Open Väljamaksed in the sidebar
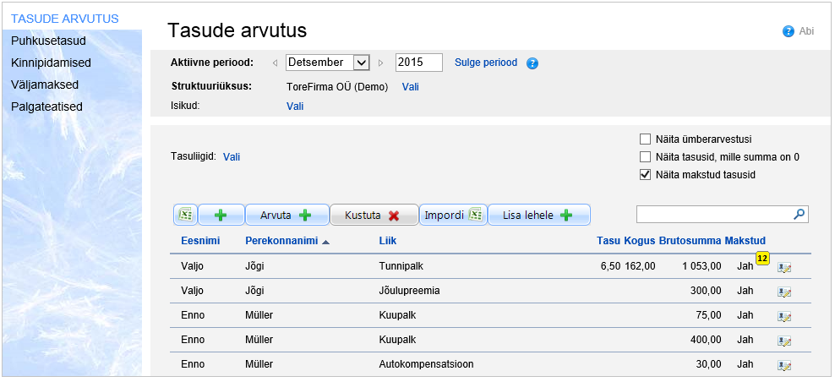The image size is (835, 382). [x=45, y=85]
